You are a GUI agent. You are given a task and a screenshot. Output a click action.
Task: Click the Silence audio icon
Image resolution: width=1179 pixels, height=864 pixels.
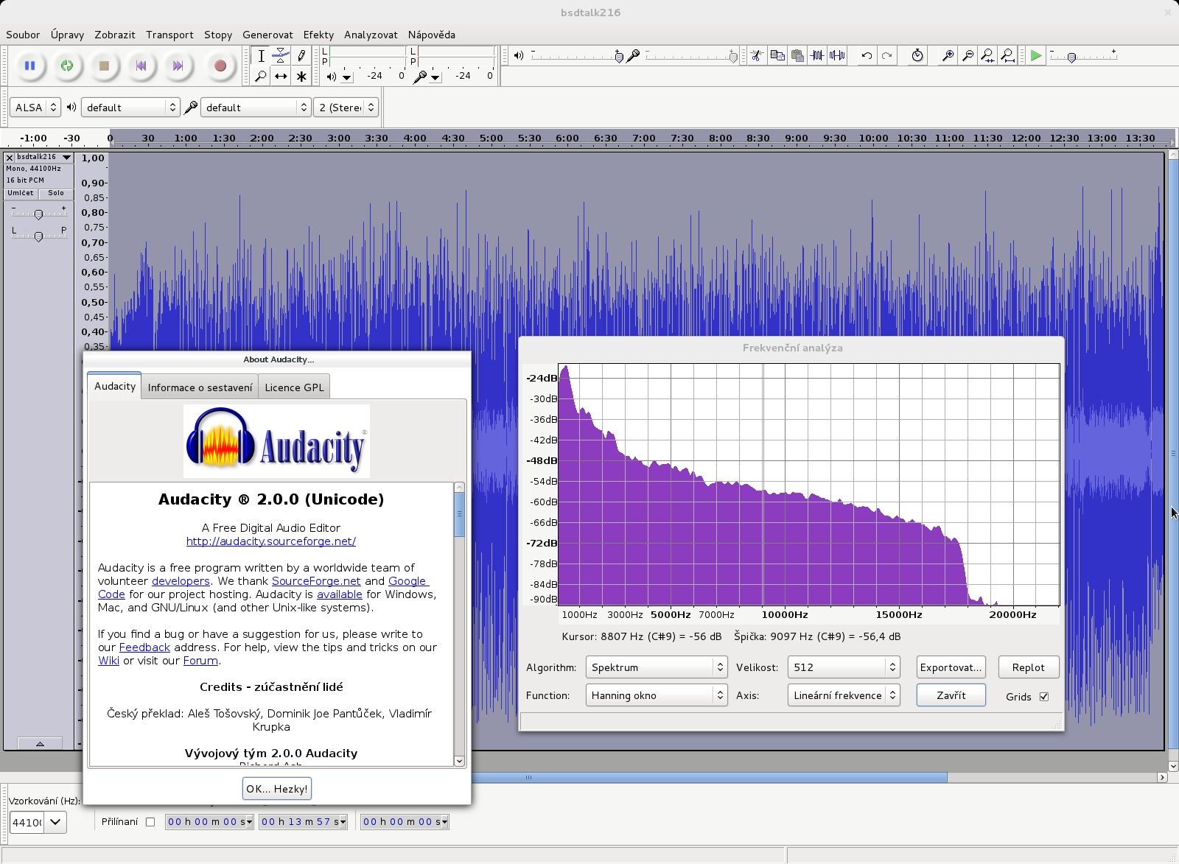tap(837, 55)
